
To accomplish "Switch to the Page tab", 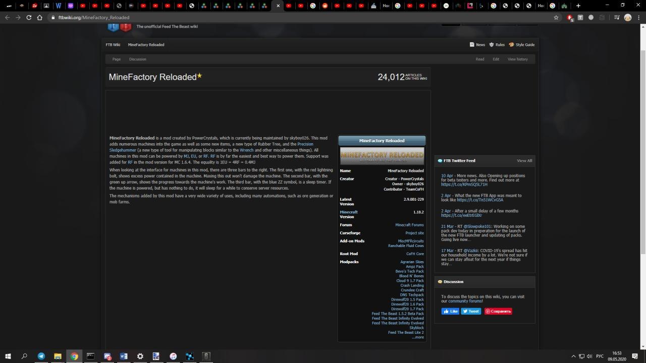I will pos(117,59).
